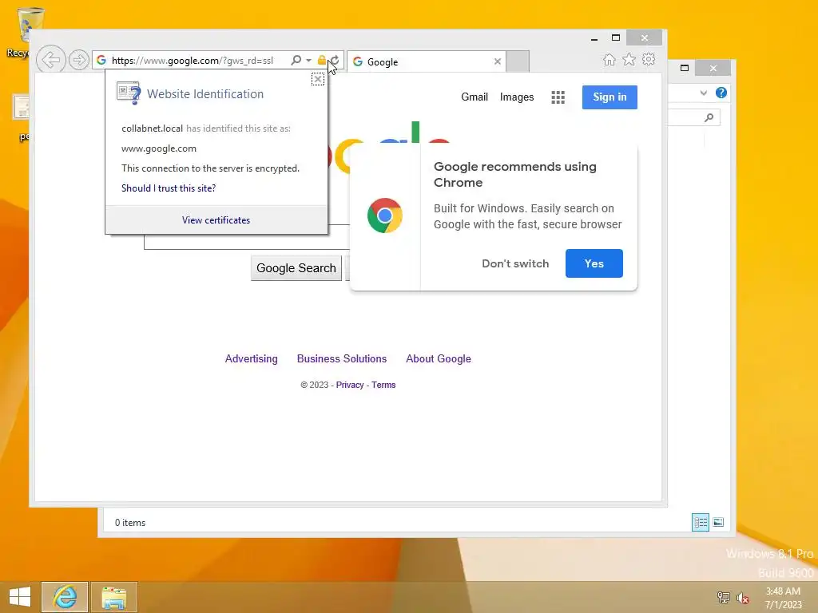Screen dimensions: 818x613
Task: Refresh the page with the reload icon
Action: coord(335,61)
